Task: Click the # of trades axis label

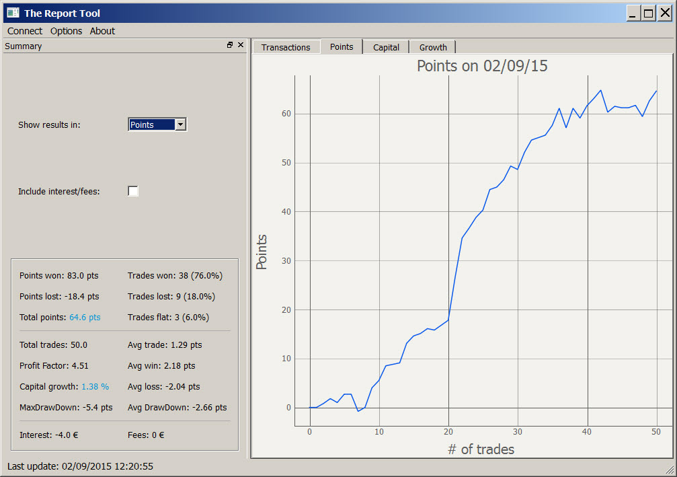Action: click(x=481, y=449)
